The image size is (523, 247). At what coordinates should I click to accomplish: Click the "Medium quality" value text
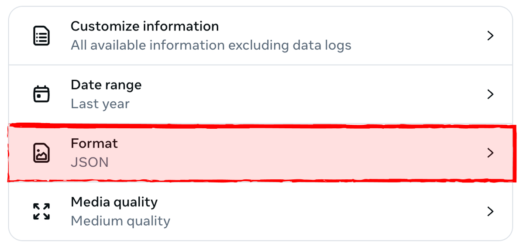(120, 221)
